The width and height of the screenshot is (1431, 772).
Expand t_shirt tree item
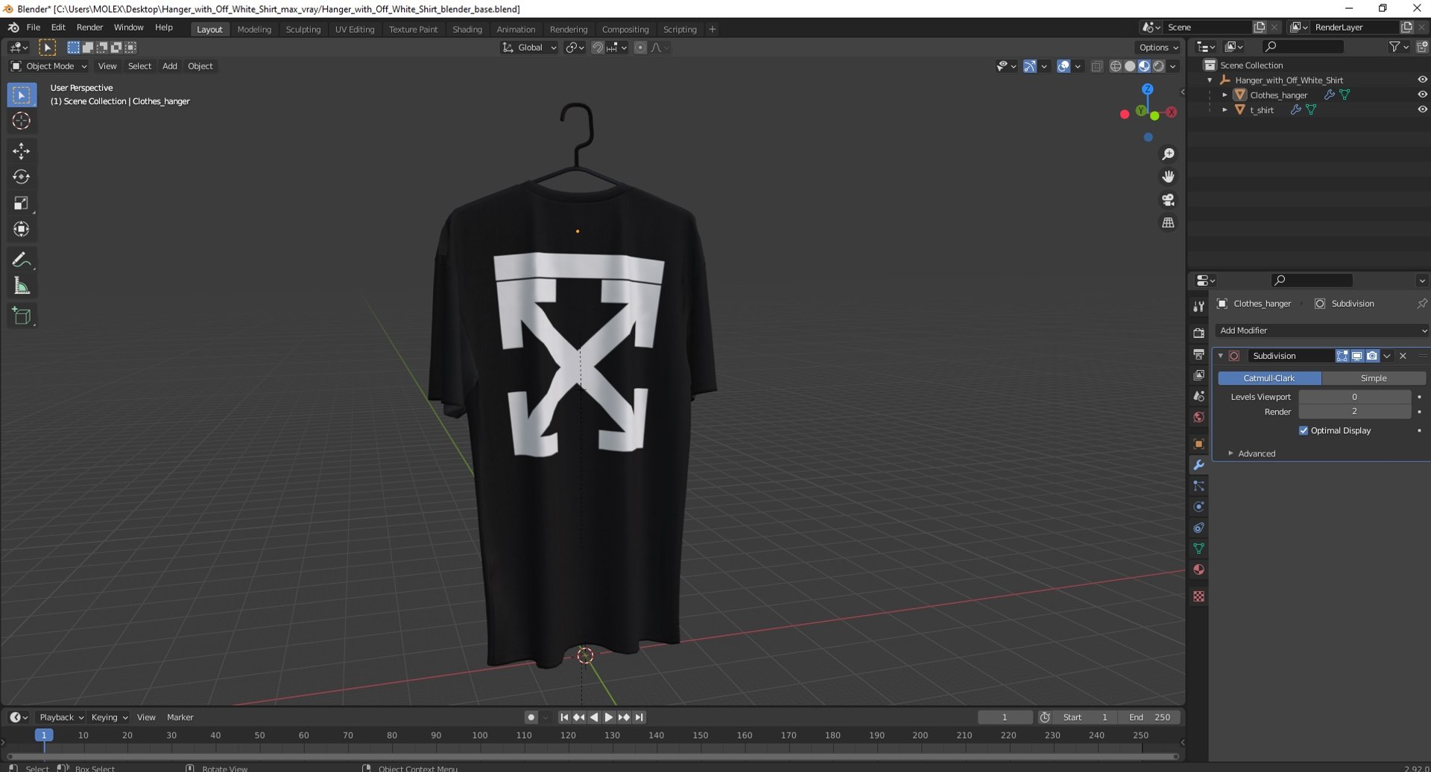(x=1225, y=110)
